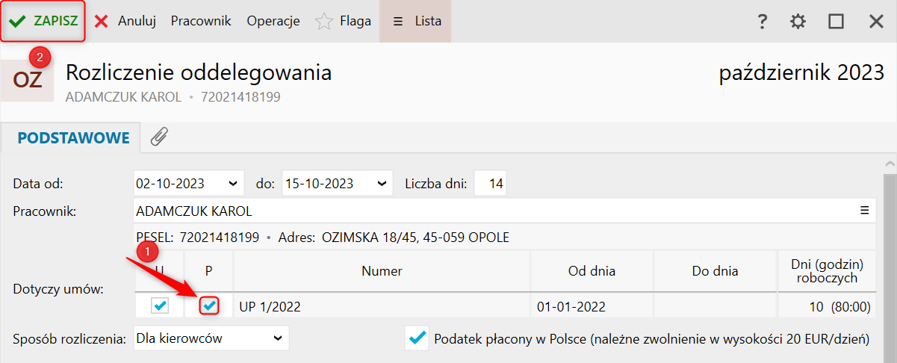This screenshot has height=363, width=897.
Task: Uncheck Podatek płacony w Polsce checkbox
Action: [417, 338]
